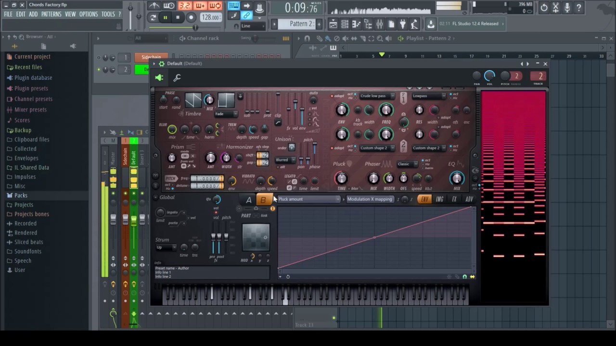Click the filter FREQ knob of filter 1
616x346 pixels.
386,110
